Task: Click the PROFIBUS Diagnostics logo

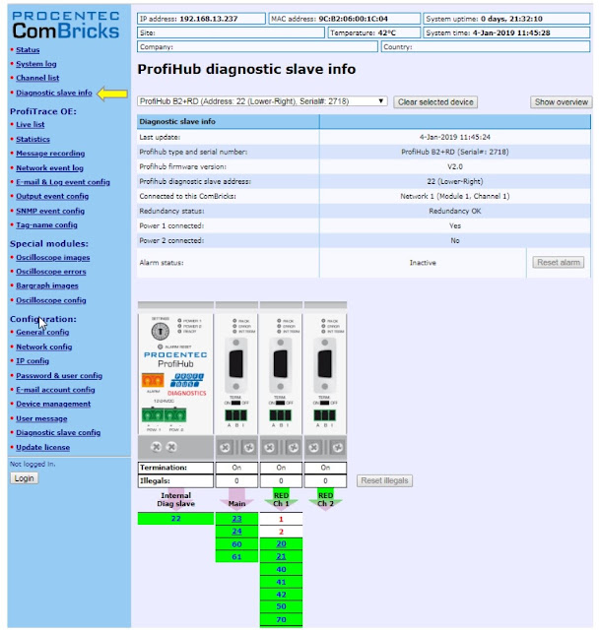Action: point(187,384)
